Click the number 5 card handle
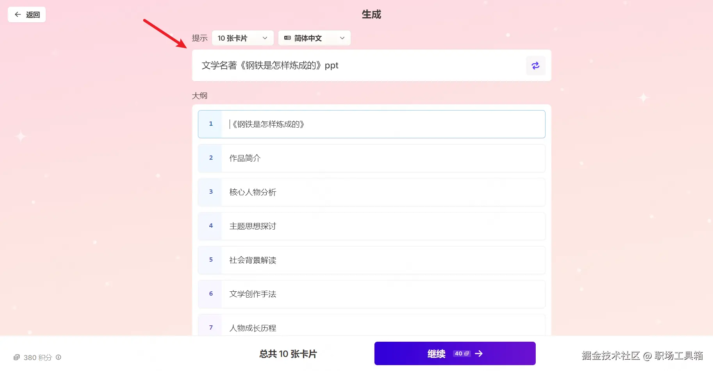 pos(210,260)
